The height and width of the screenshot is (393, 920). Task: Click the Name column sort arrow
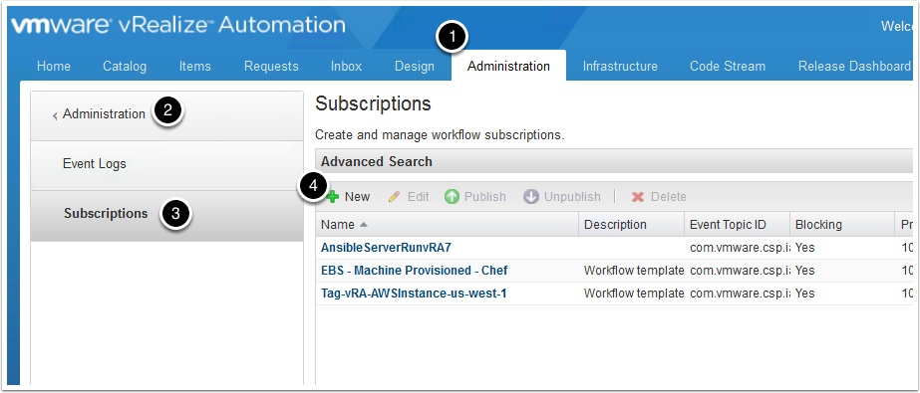pos(363,224)
